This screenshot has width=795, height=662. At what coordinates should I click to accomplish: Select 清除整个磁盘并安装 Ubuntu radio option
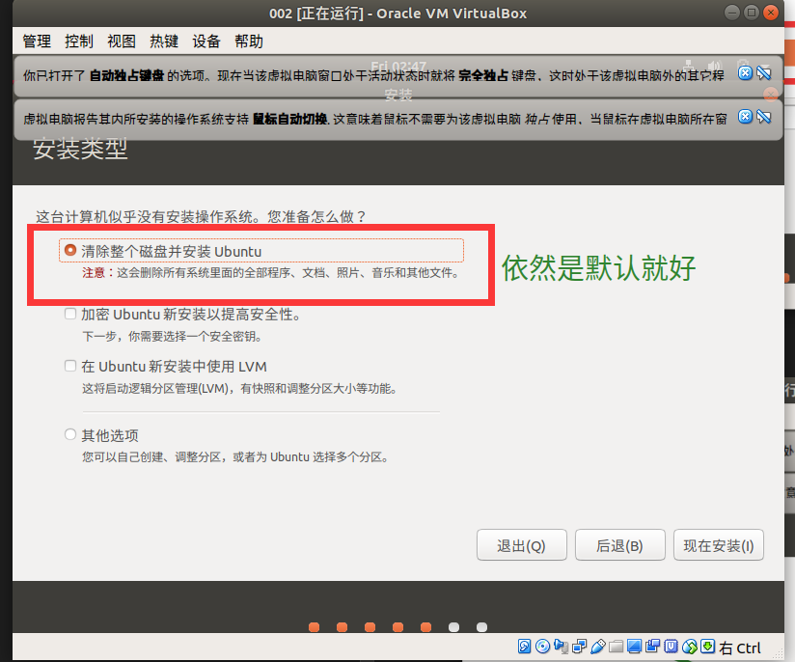(x=69, y=251)
